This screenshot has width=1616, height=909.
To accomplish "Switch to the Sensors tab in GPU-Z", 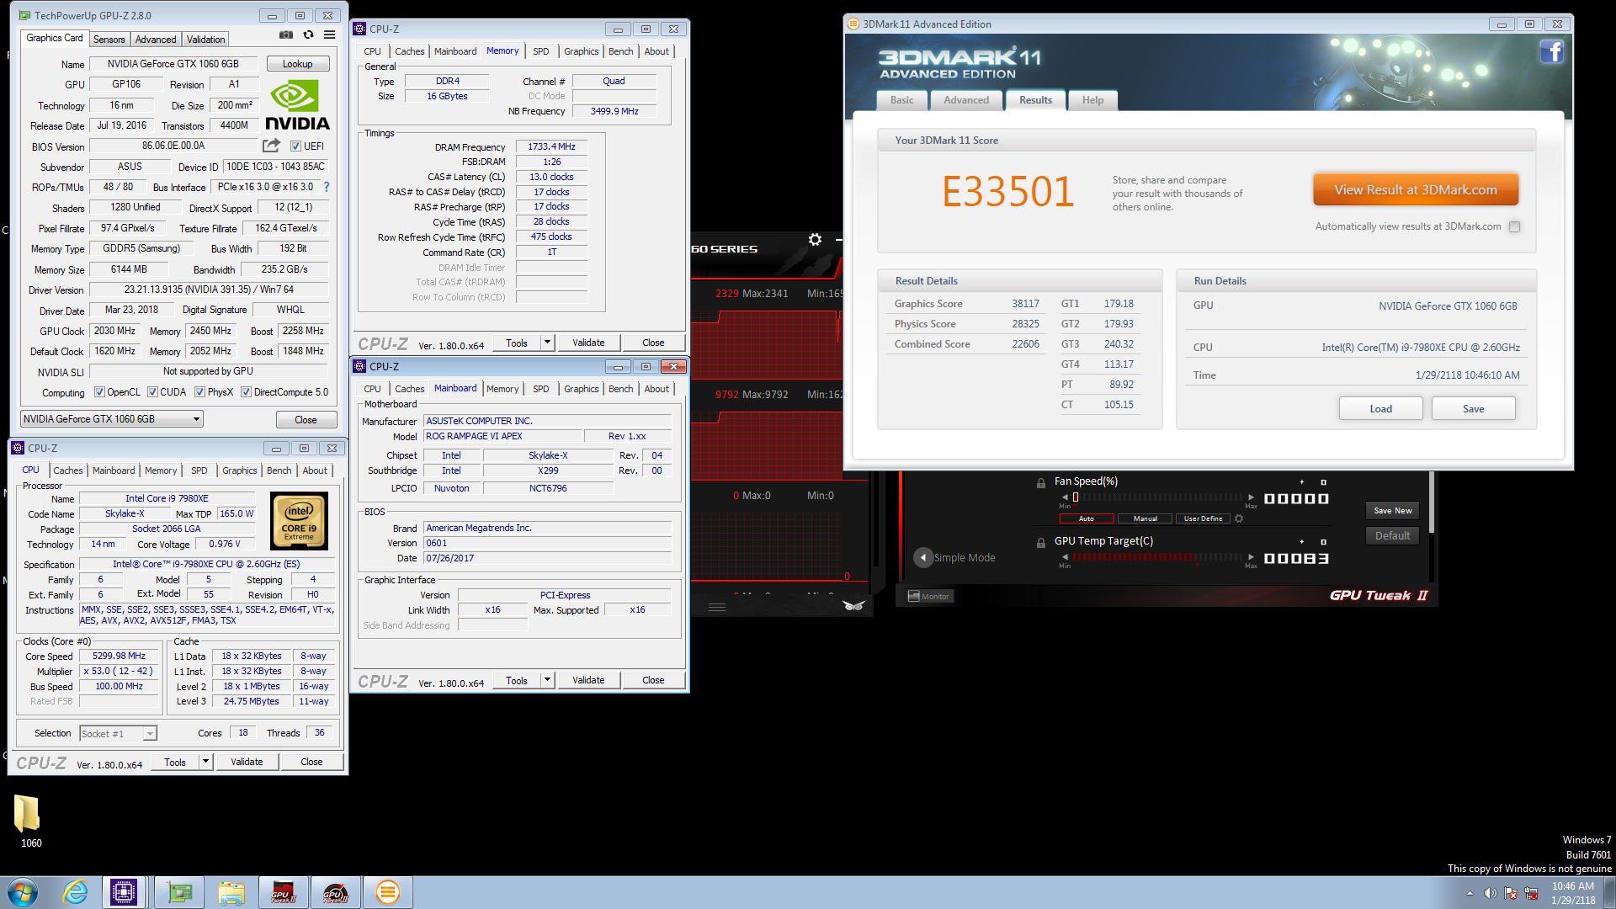I will [109, 40].
